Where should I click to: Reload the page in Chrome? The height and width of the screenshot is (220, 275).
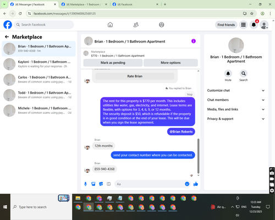(x=20, y=13)
